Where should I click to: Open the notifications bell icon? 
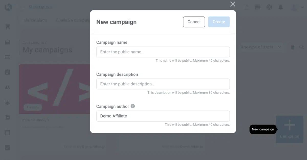click(281, 7)
